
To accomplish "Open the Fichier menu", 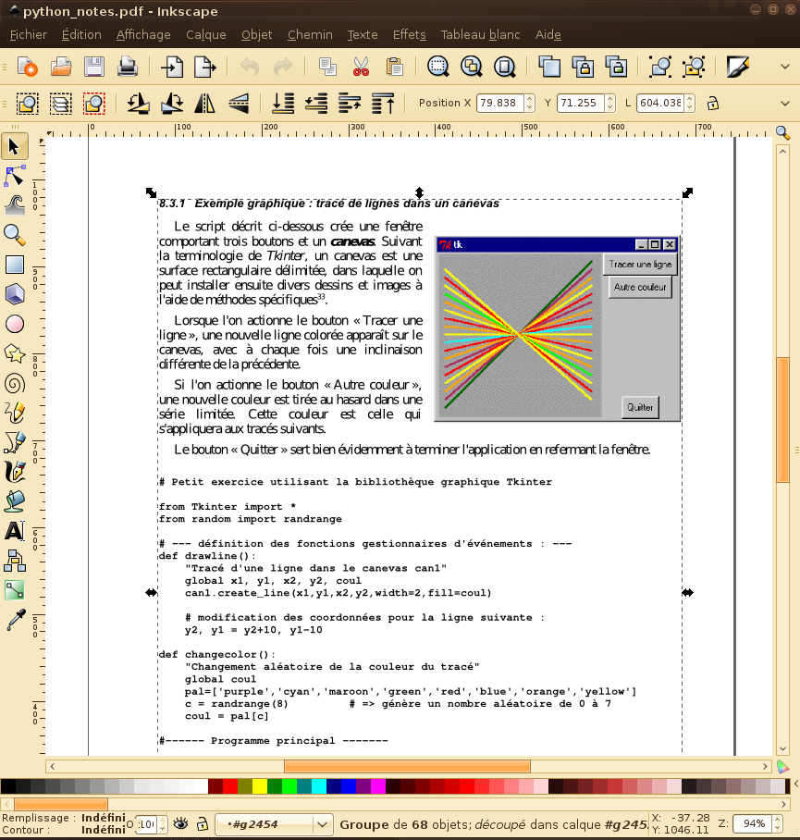I will pyautogui.click(x=29, y=35).
